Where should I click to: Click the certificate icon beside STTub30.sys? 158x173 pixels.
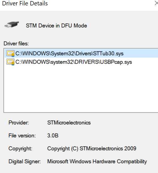point(10,53)
